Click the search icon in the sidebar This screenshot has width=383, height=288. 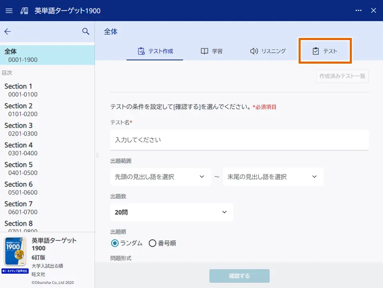coord(86,31)
